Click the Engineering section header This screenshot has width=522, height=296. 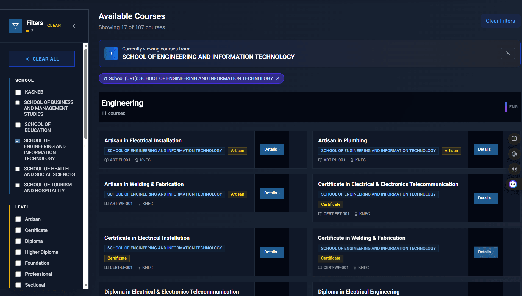[123, 103]
